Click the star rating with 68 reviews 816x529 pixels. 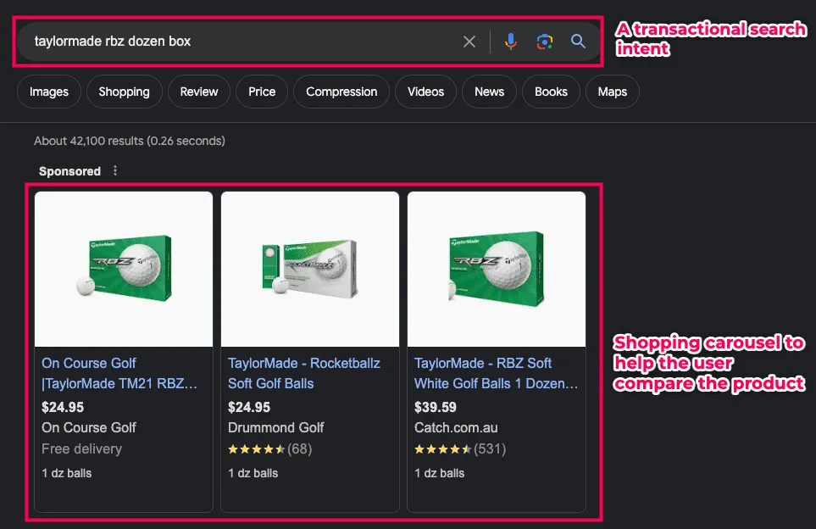coord(270,448)
